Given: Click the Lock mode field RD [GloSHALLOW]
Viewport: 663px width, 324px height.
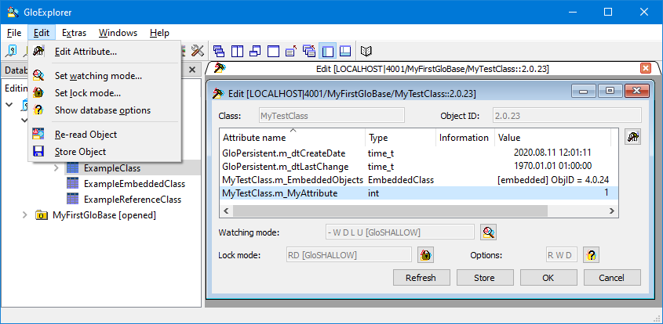Looking at the screenshot, I should click(x=349, y=255).
